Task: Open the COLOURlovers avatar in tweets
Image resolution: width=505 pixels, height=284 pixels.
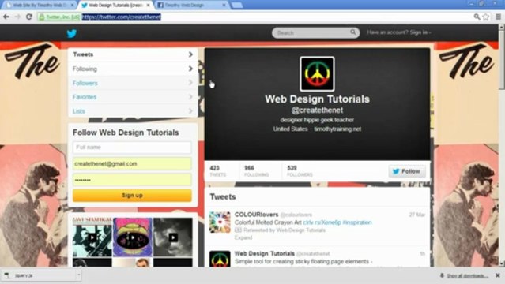Action: coord(220,222)
